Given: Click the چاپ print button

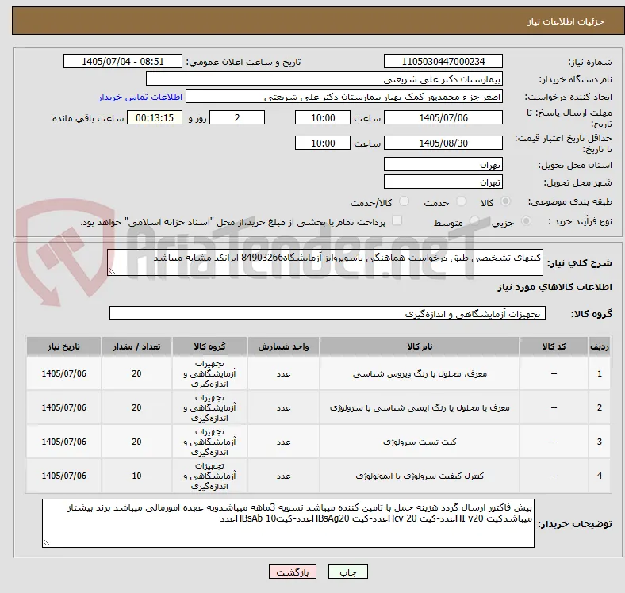Looking at the screenshot, I should [348, 572].
